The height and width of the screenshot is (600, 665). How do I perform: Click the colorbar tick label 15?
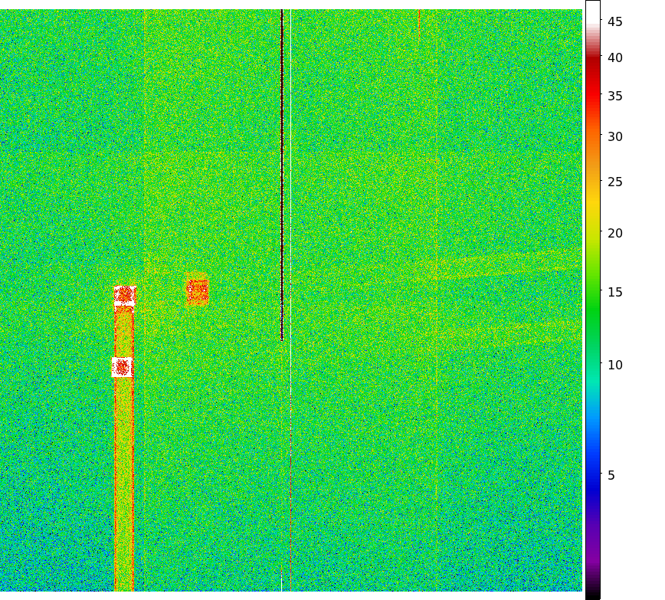click(x=615, y=293)
